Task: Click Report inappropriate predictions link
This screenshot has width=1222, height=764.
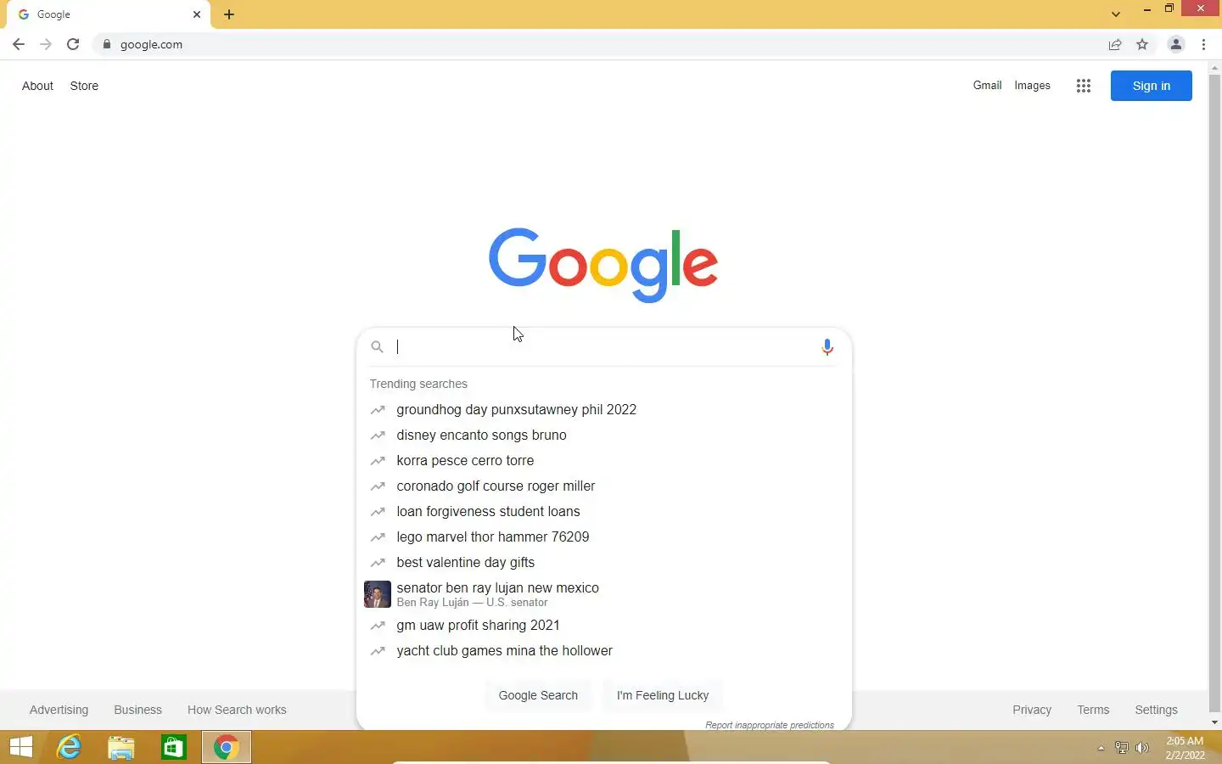Action: (x=770, y=725)
